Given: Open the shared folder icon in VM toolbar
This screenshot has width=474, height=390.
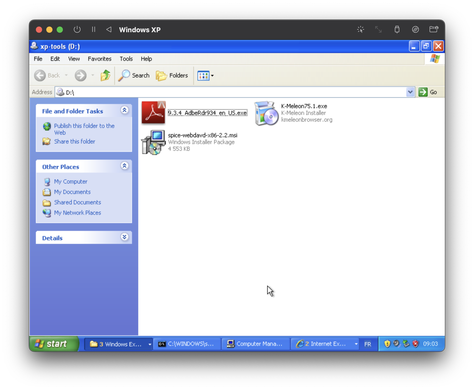Looking at the screenshot, I should coord(434,29).
